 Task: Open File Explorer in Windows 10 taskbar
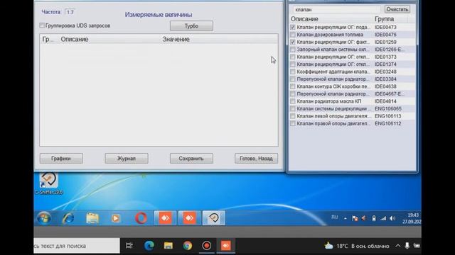(168, 246)
